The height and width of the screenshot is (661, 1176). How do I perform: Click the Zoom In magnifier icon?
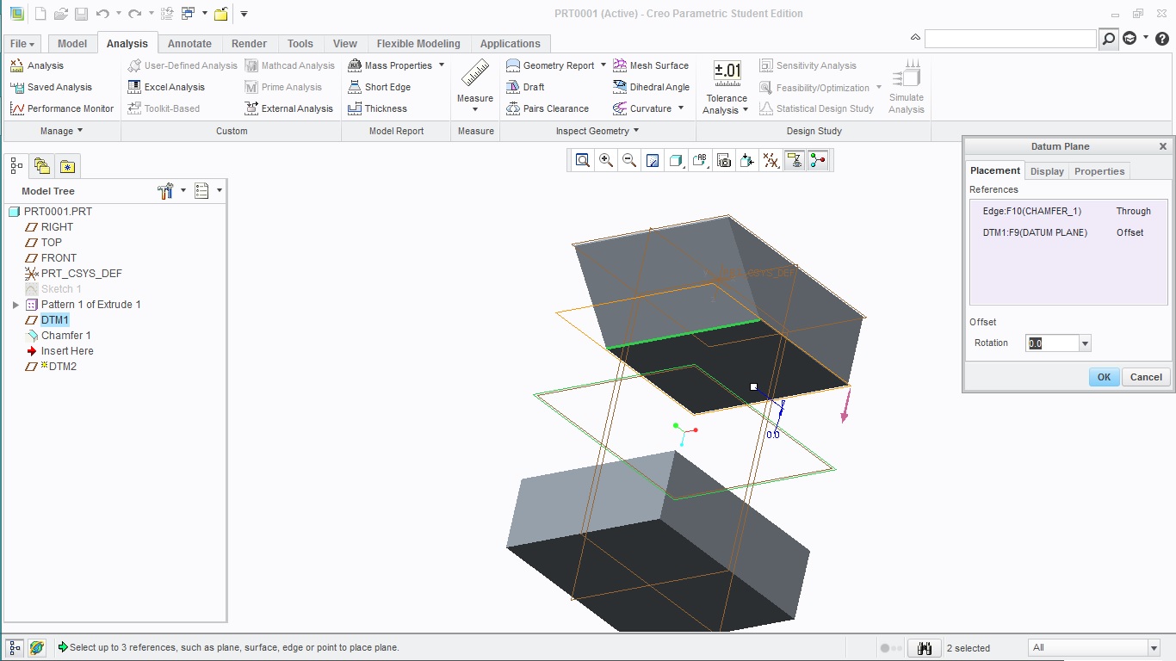[x=606, y=160]
